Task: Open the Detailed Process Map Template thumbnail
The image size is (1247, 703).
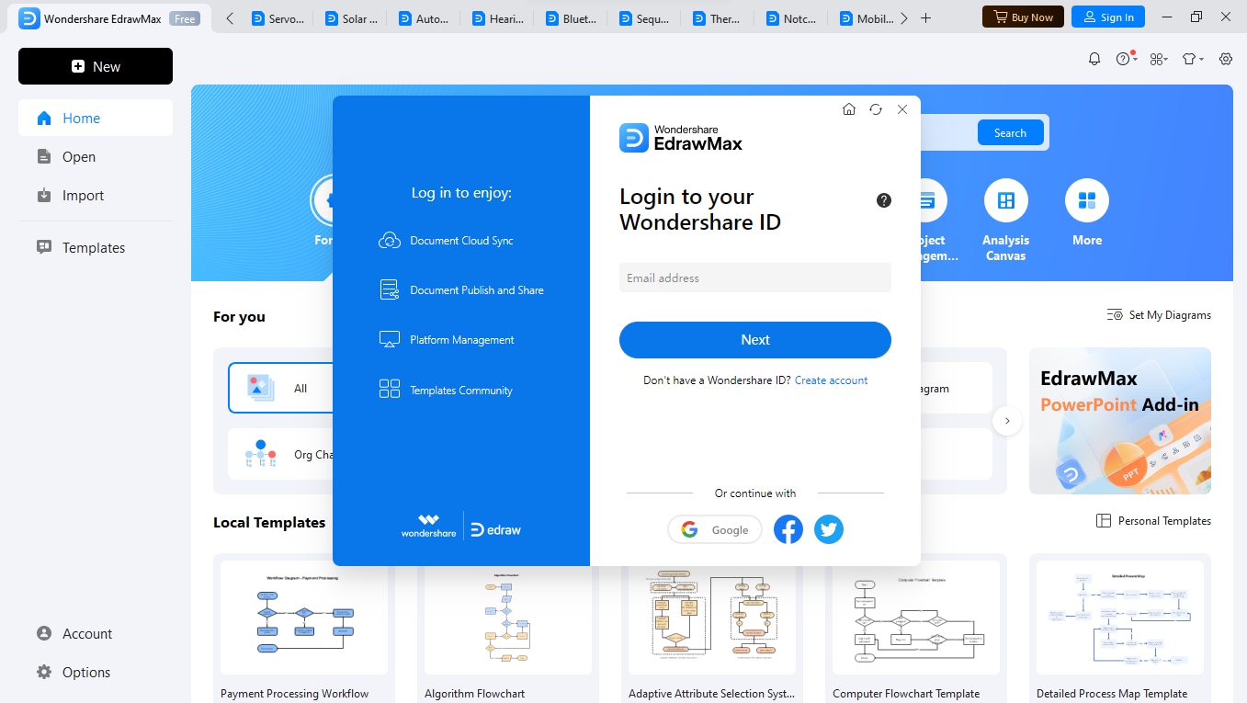Action: (x=1120, y=618)
